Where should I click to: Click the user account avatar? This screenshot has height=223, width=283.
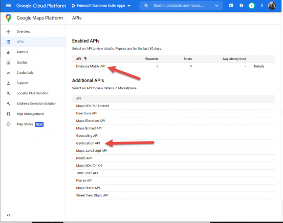coord(272,6)
